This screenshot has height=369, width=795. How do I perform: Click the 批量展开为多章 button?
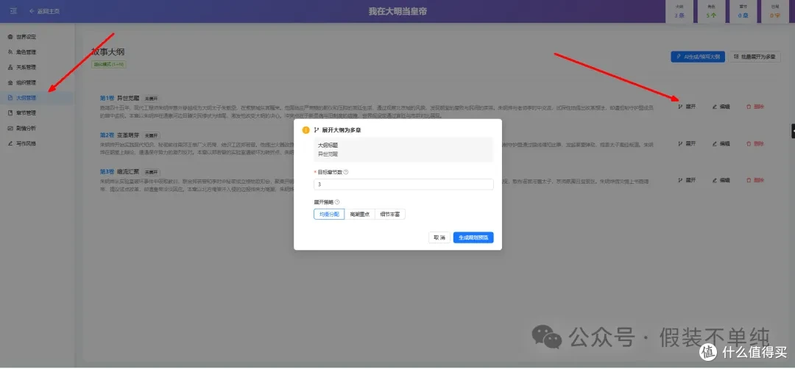(x=755, y=57)
